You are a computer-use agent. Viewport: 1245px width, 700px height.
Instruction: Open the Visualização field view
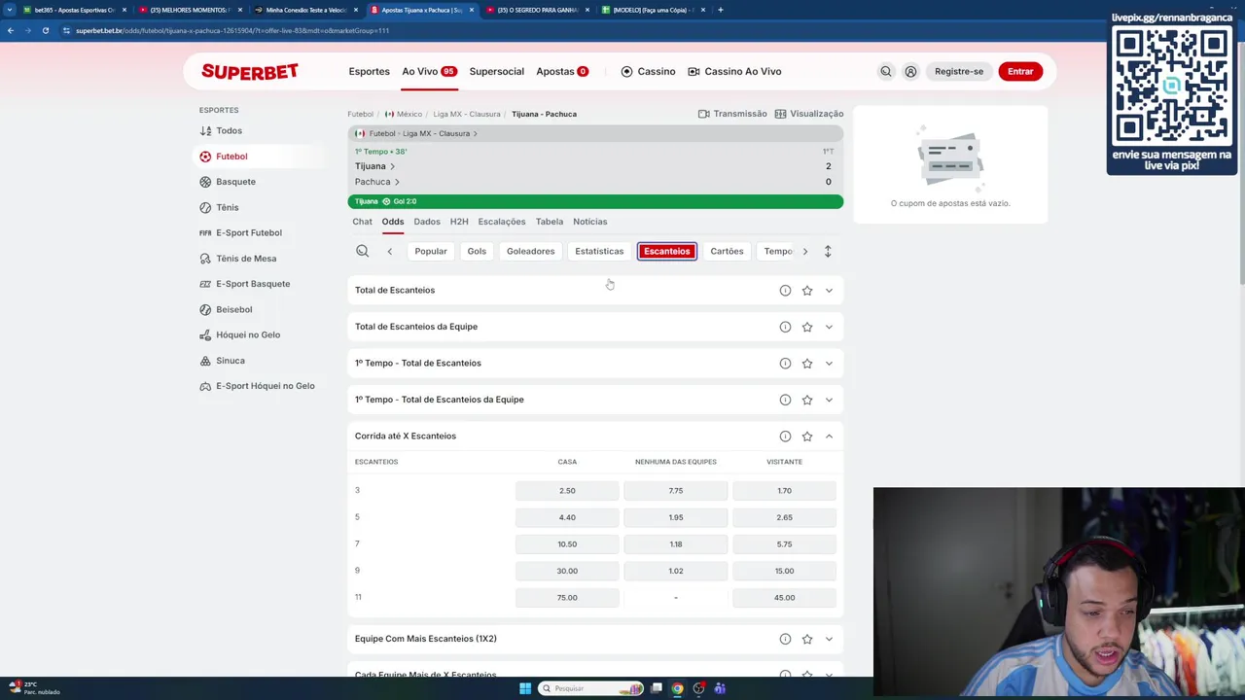tap(809, 114)
